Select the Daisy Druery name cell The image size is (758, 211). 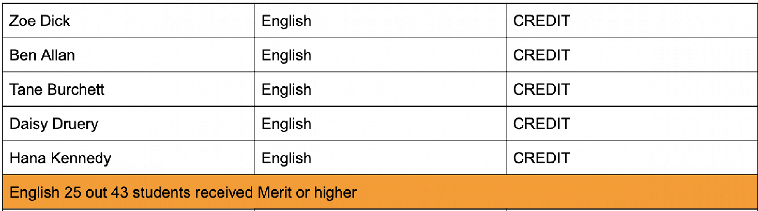click(x=54, y=124)
